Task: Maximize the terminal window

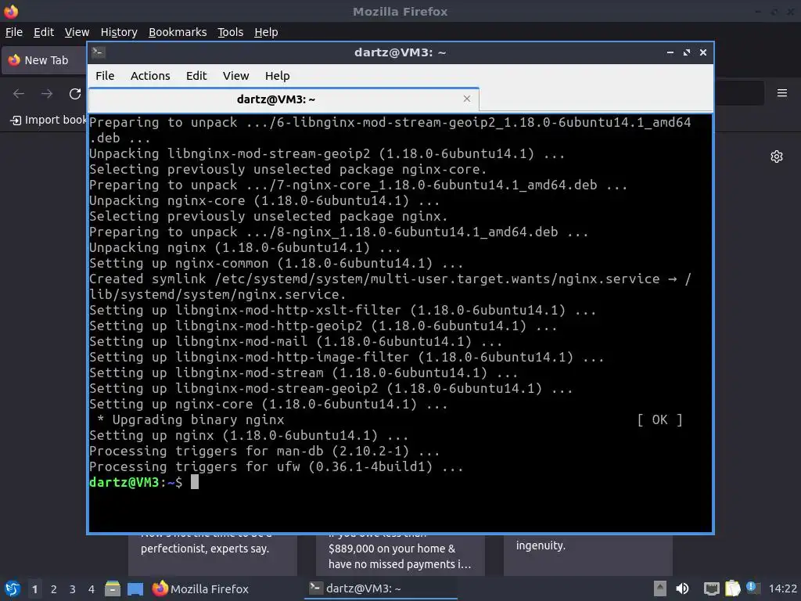Action: 687,52
